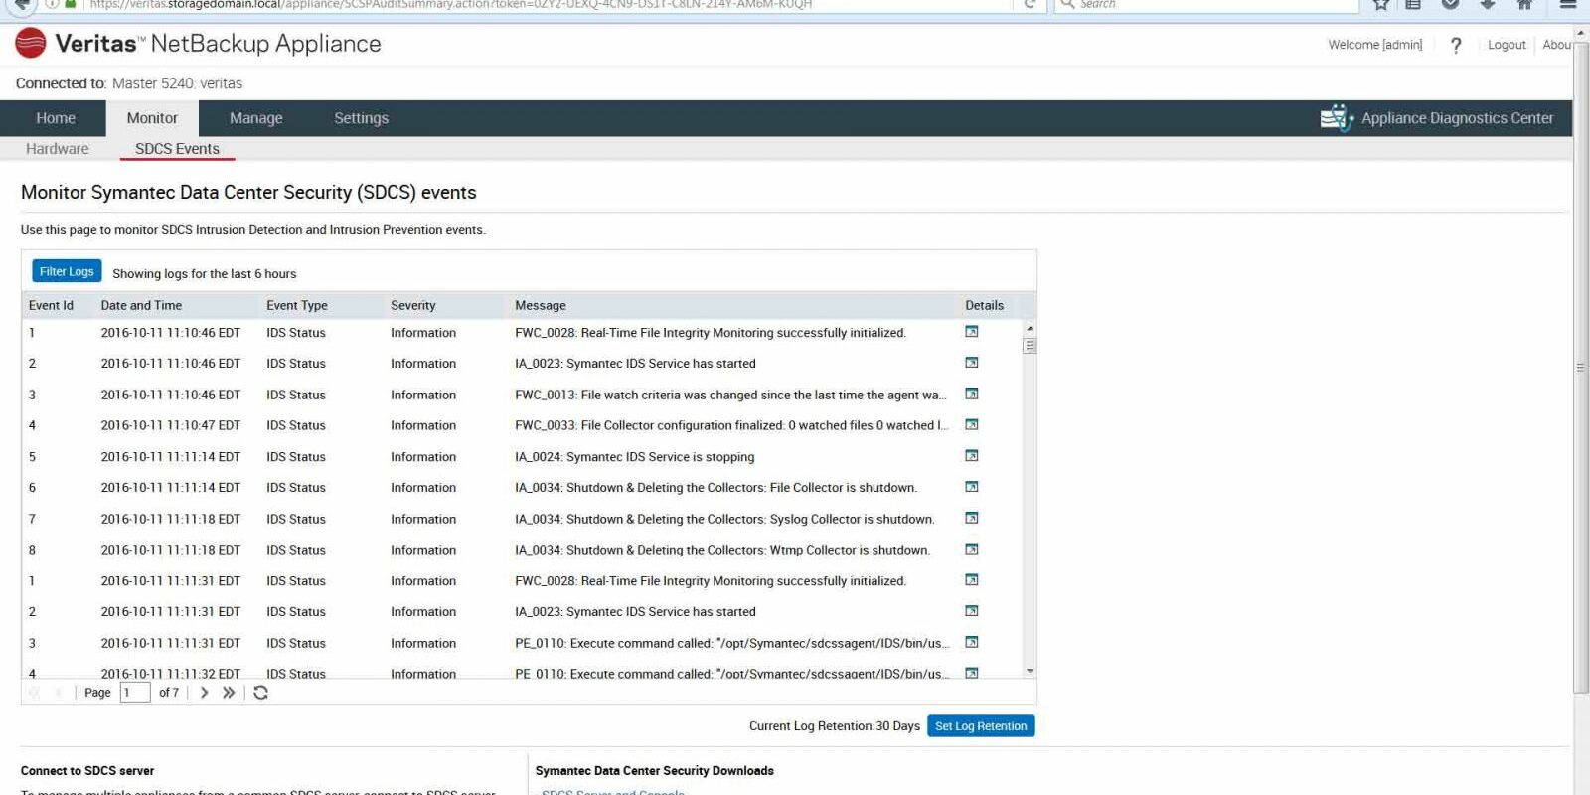
Task: Open details for IA_0023 event at 11:10:46
Action: click(x=972, y=363)
